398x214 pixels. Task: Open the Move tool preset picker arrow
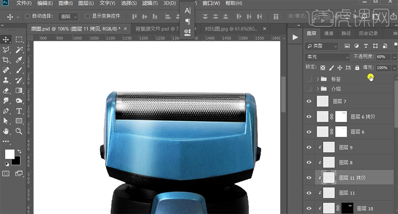coord(18,17)
